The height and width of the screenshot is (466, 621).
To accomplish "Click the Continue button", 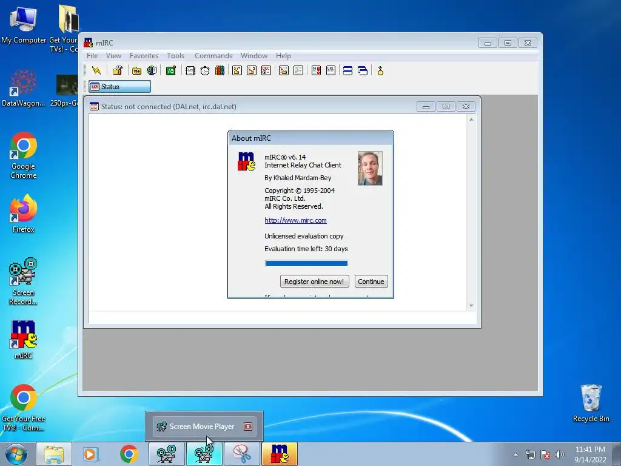I will coord(371,282).
